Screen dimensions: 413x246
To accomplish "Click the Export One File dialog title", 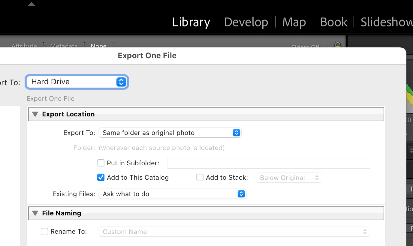I will 147,55.
